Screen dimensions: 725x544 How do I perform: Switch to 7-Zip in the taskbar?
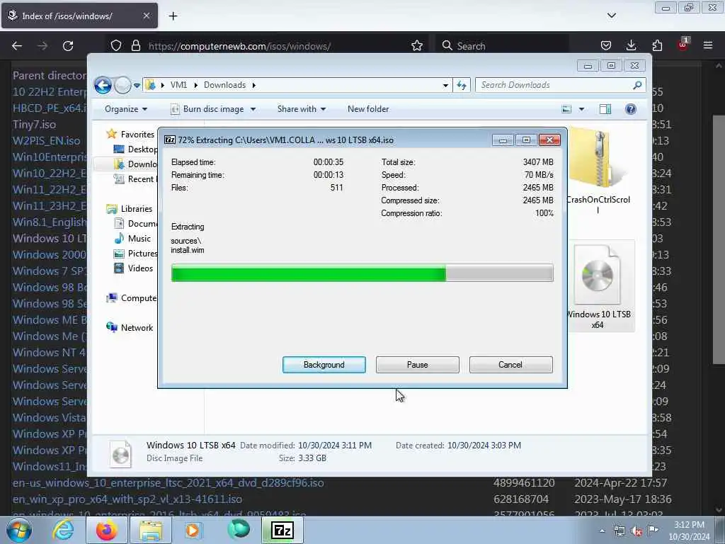[x=282, y=530]
